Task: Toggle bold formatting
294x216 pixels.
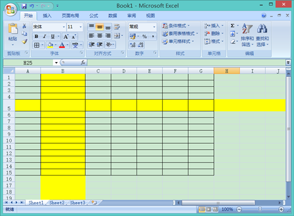Action: (x=36, y=36)
